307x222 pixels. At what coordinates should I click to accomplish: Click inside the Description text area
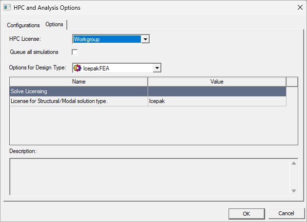150,177
